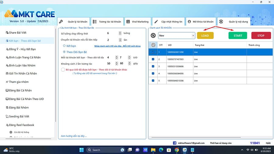Uncheck the account row 2 checkbox
This screenshot has height=154, width=274.
(x=153, y=59)
